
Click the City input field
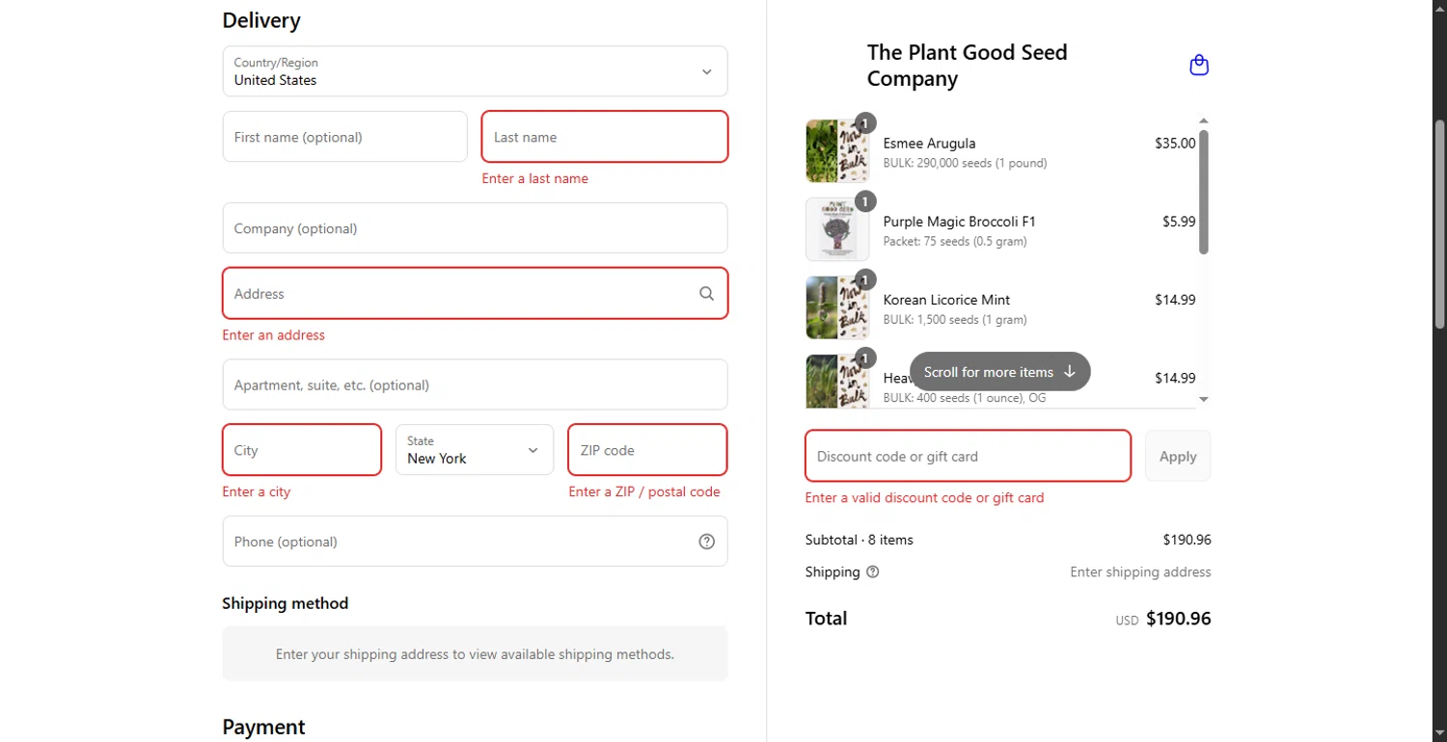(302, 450)
